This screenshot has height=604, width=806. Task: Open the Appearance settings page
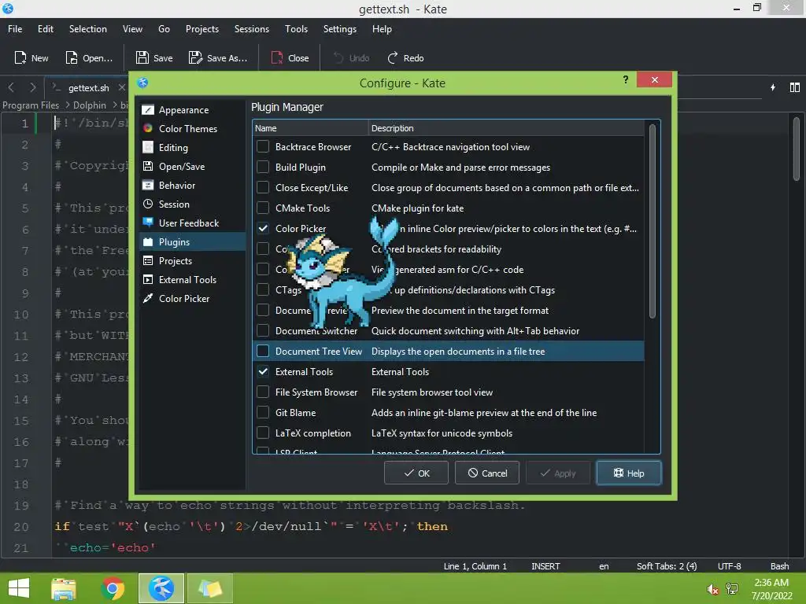(192, 110)
